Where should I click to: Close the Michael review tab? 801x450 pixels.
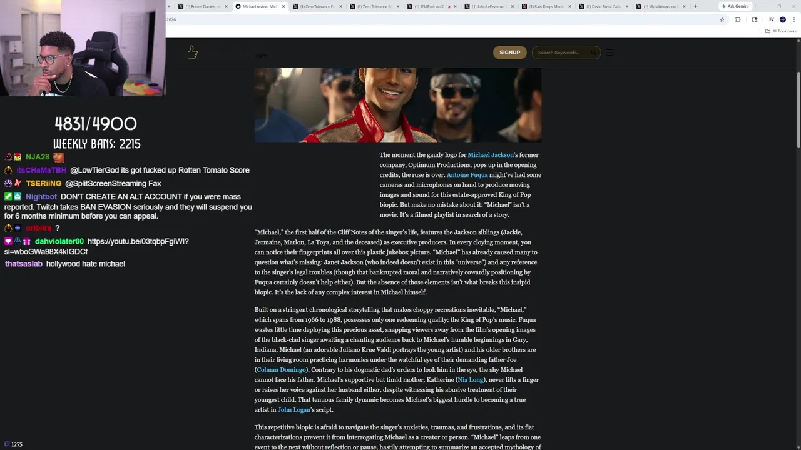[x=283, y=6]
